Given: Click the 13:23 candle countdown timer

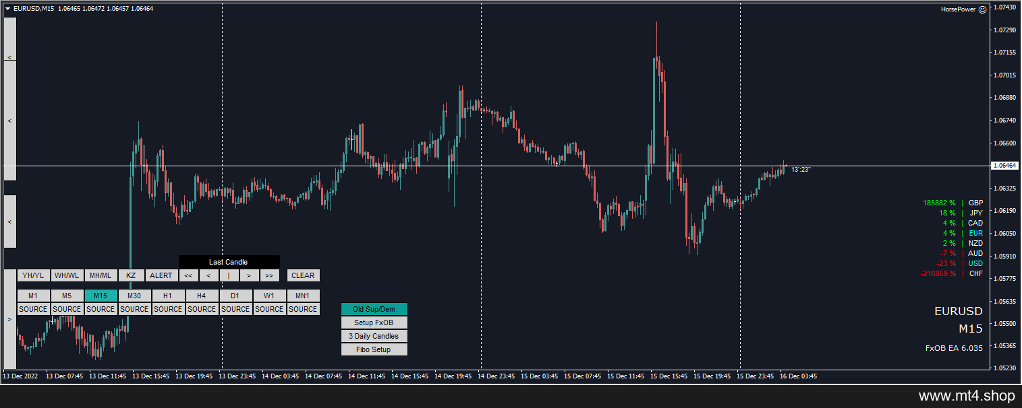Looking at the screenshot, I should click(801, 170).
